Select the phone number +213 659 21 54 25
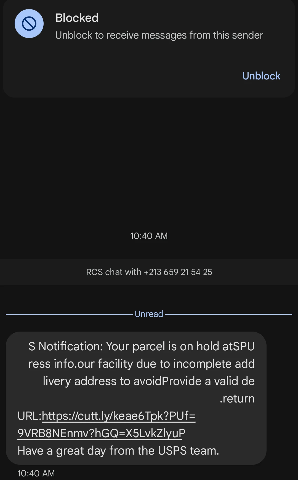 coord(178,272)
